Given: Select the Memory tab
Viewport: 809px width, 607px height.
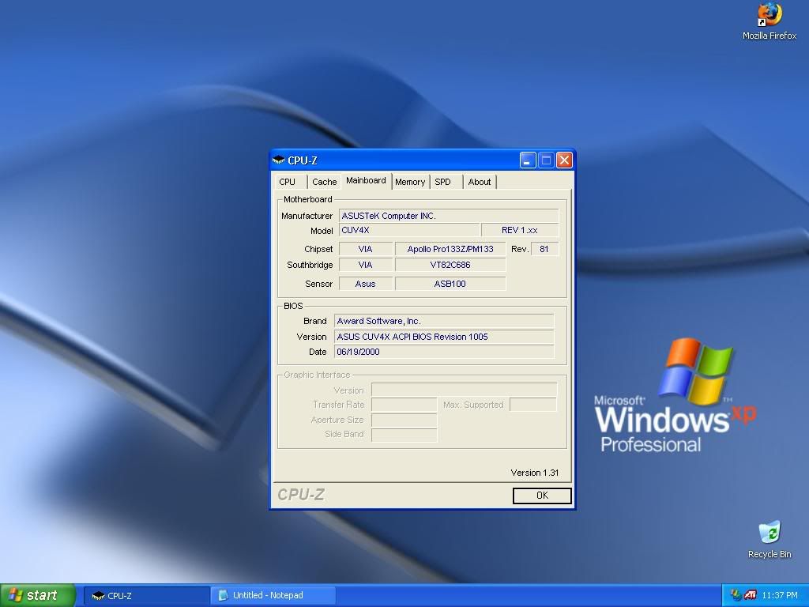Looking at the screenshot, I should tap(410, 182).
